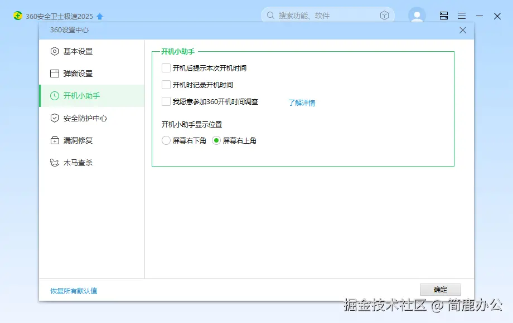Click the magnifier icon in search box
This screenshot has height=323, width=513.
[270, 16]
